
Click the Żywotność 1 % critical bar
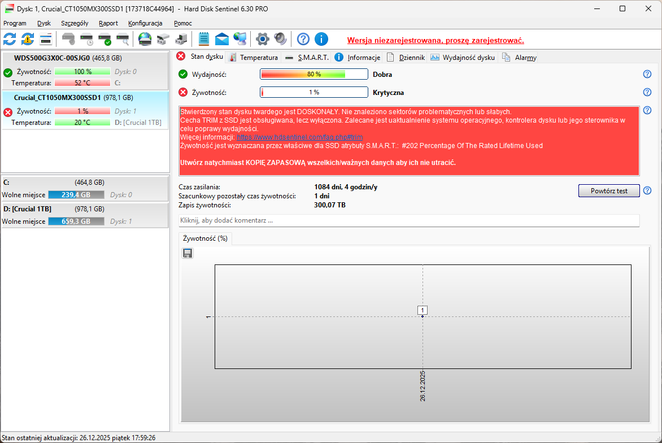313,92
